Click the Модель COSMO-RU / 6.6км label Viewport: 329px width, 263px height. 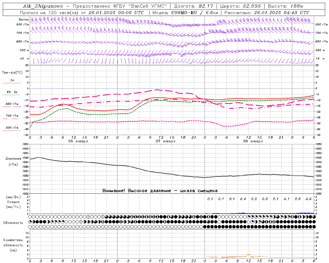[185, 13]
